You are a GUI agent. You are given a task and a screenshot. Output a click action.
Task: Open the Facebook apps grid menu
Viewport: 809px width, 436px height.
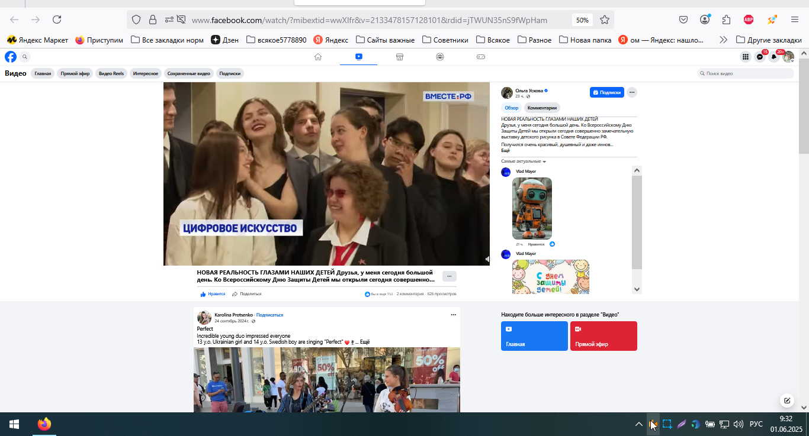pyautogui.click(x=746, y=57)
